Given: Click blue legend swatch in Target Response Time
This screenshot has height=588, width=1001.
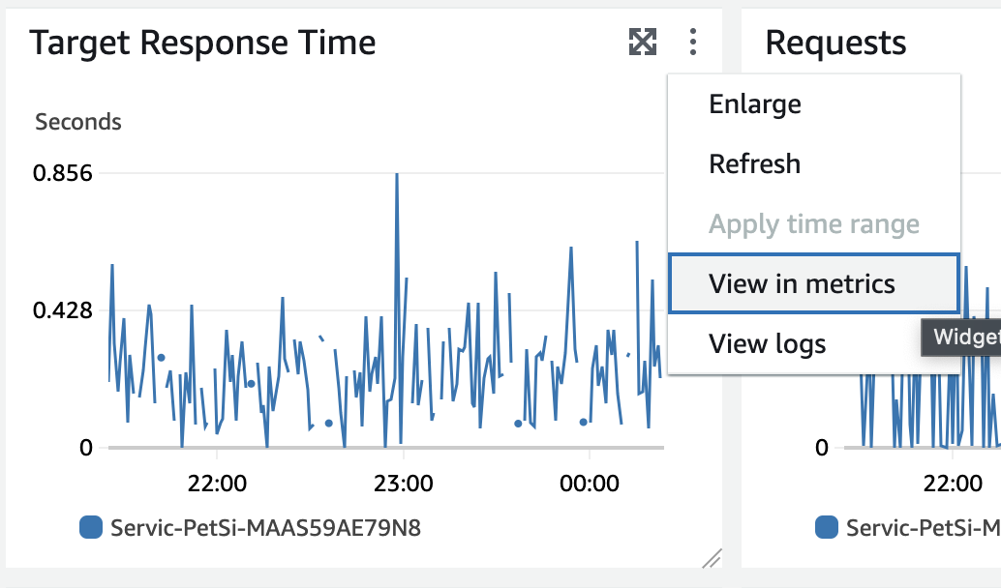Looking at the screenshot, I should 90,527.
